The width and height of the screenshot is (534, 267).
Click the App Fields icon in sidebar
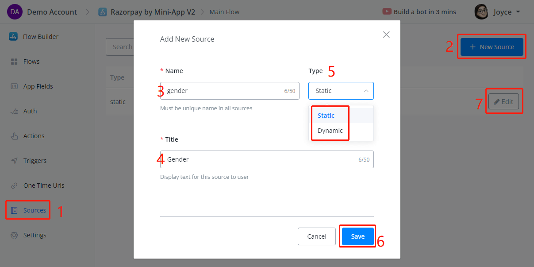pos(14,86)
